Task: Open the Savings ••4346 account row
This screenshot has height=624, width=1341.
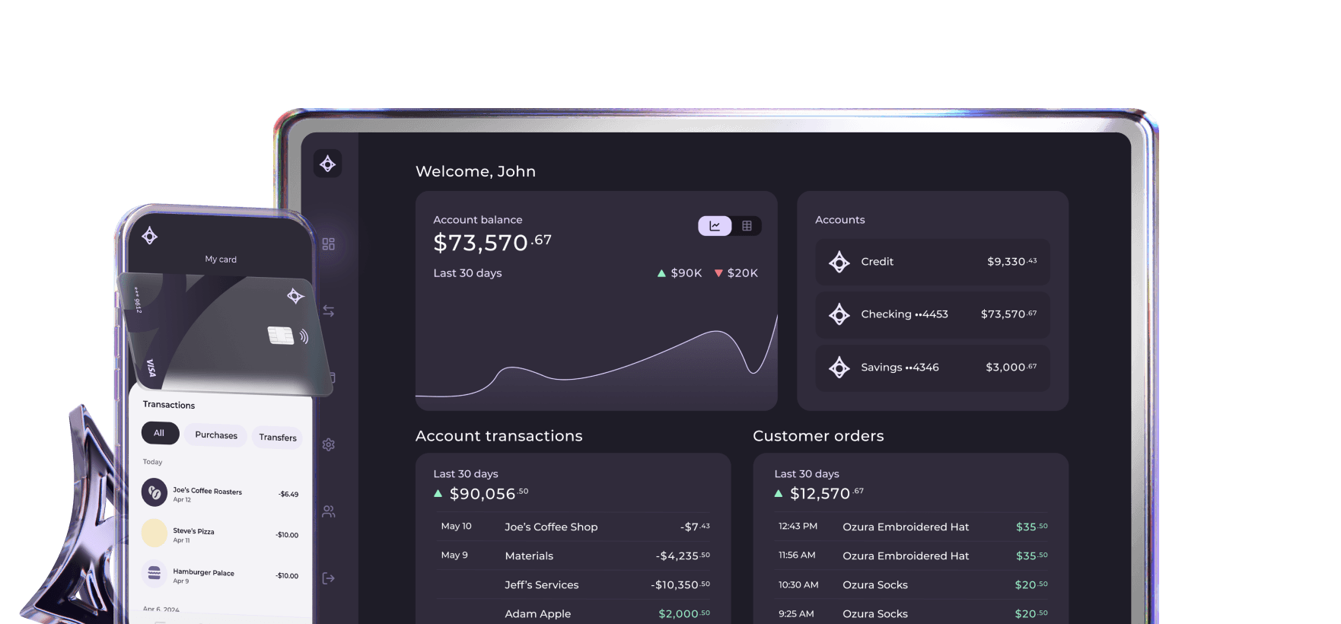Action: click(x=932, y=368)
